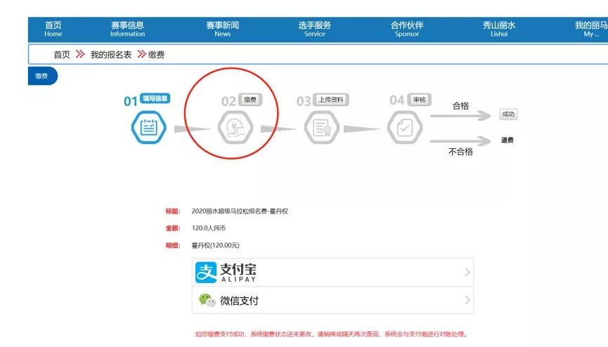The width and height of the screenshot is (608, 347).
Task: Click the Alipay logo icon
Action: pos(206,272)
